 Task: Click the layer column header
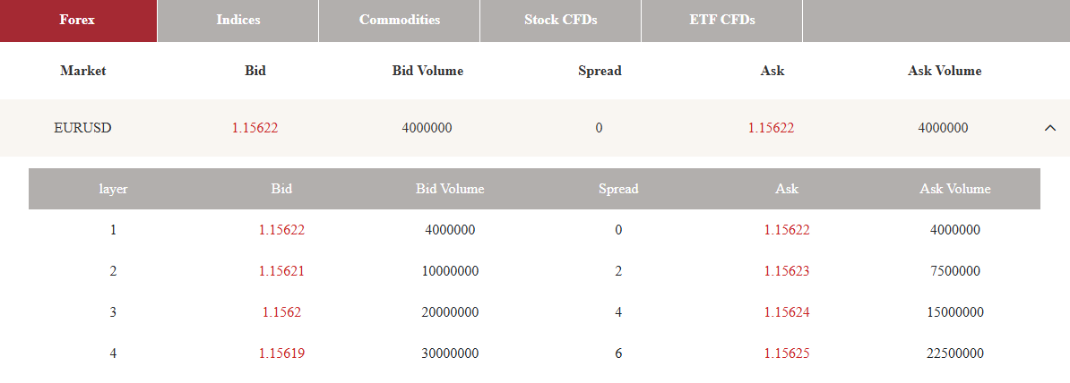point(113,189)
